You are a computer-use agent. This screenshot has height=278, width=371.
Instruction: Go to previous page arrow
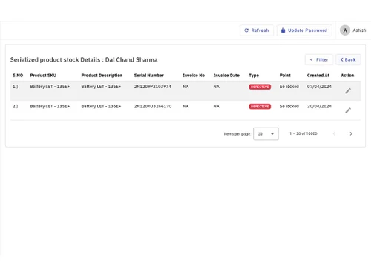(x=334, y=133)
